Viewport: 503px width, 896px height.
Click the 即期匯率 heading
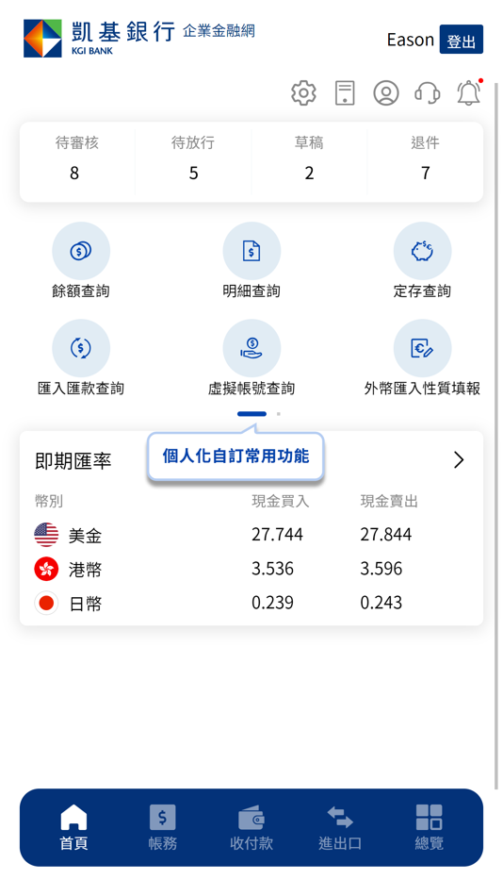pyautogui.click(x=73, y=460)
